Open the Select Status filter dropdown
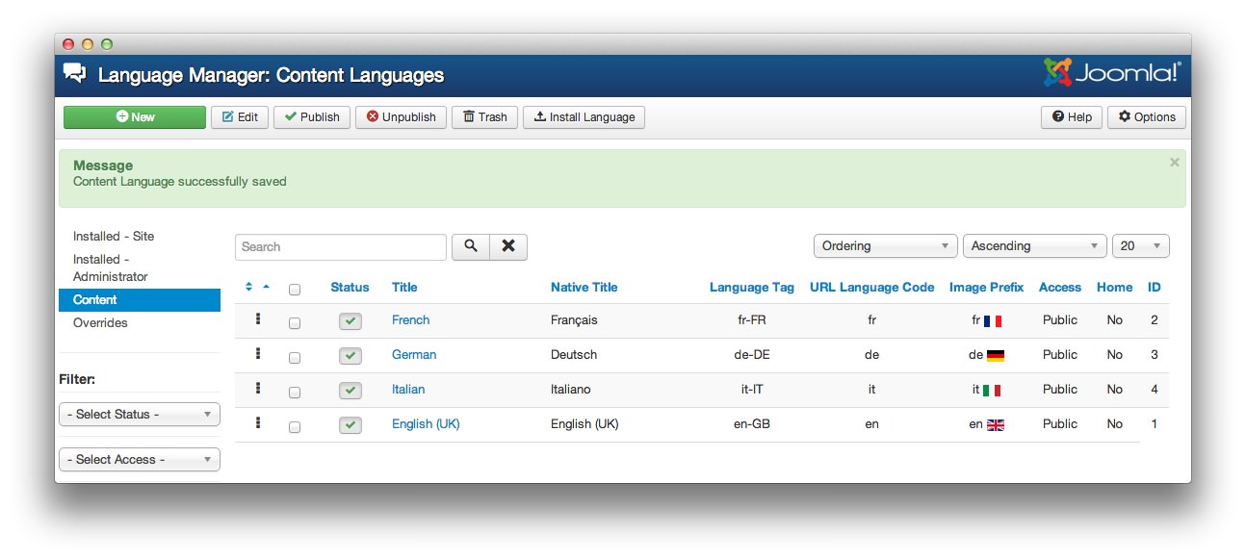Viewport: 1246px width, 559px height. click(140, 415)
